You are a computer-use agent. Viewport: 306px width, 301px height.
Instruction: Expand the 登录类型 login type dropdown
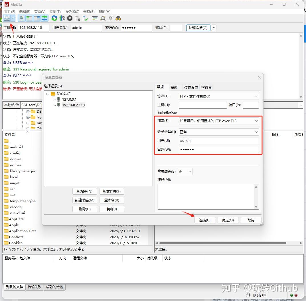(x=219, y=132)
